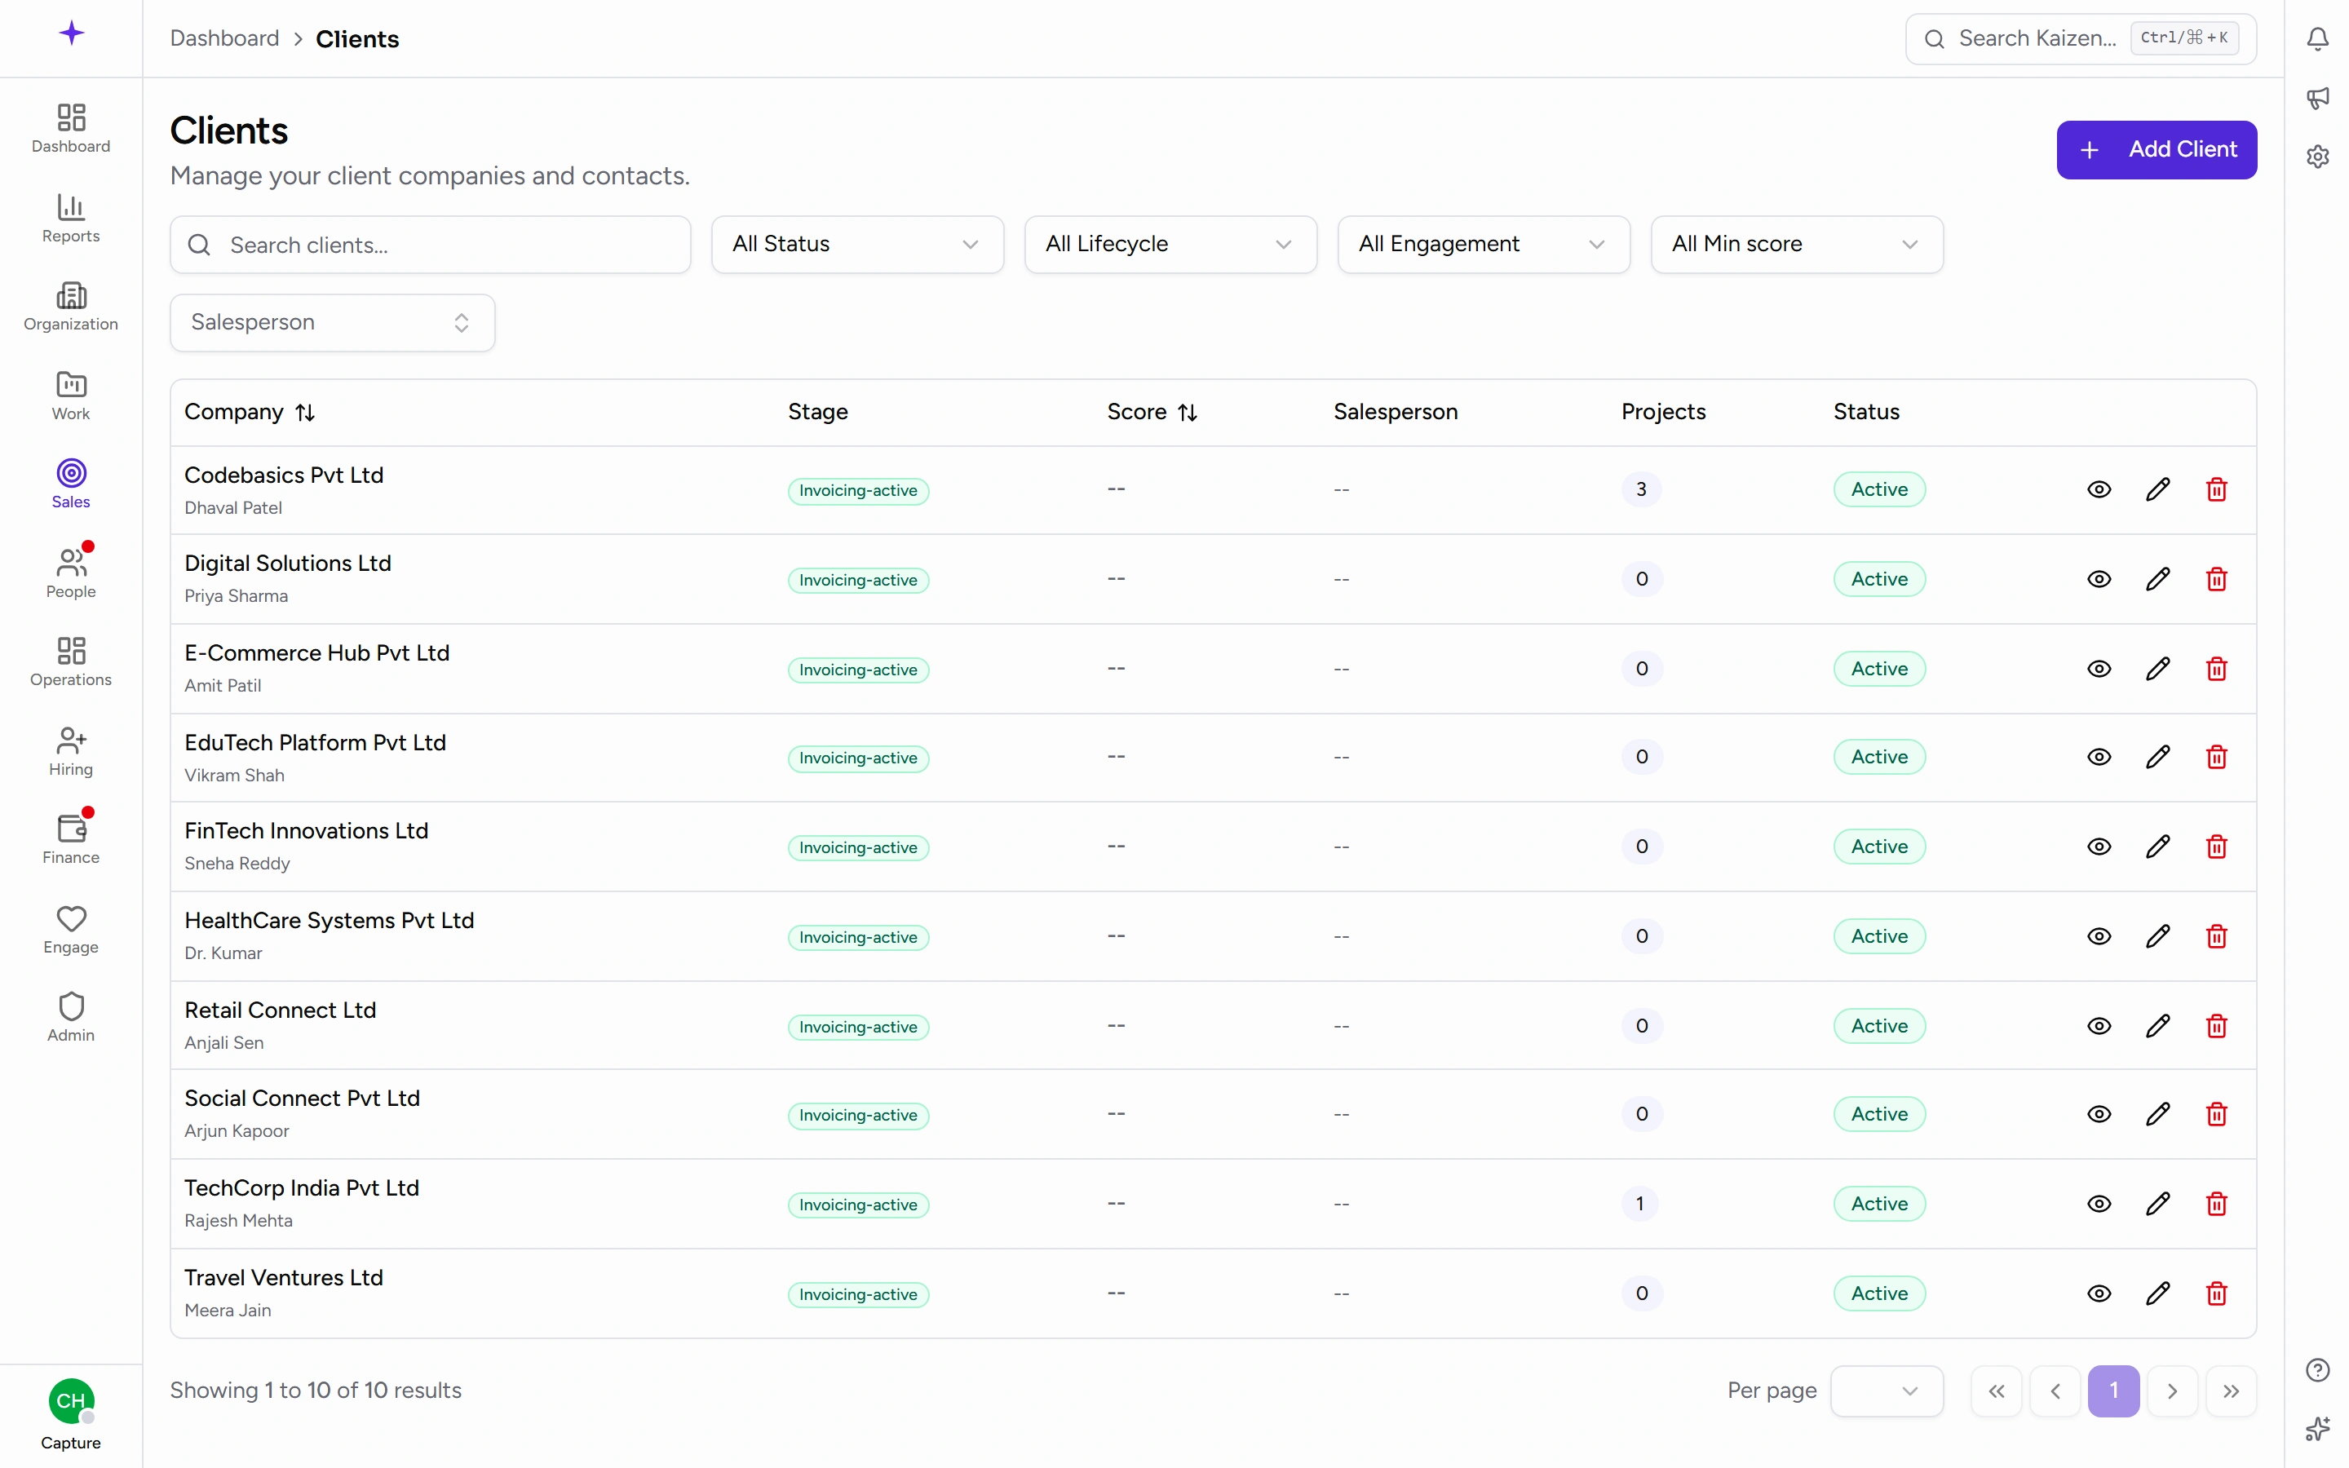
Task: Go to the Dashboard breadcrumb link
Action: [x=224, y=39]
